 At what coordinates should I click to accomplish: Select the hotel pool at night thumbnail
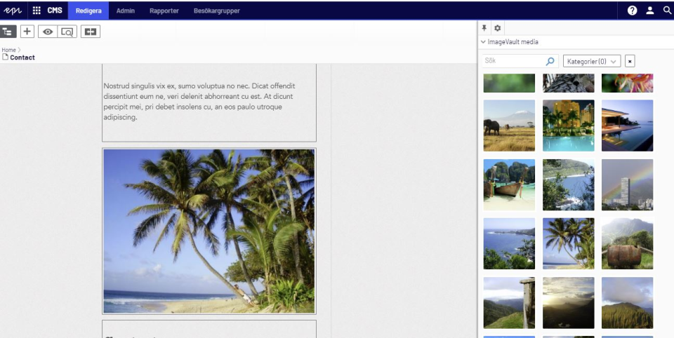coord(568,126)
